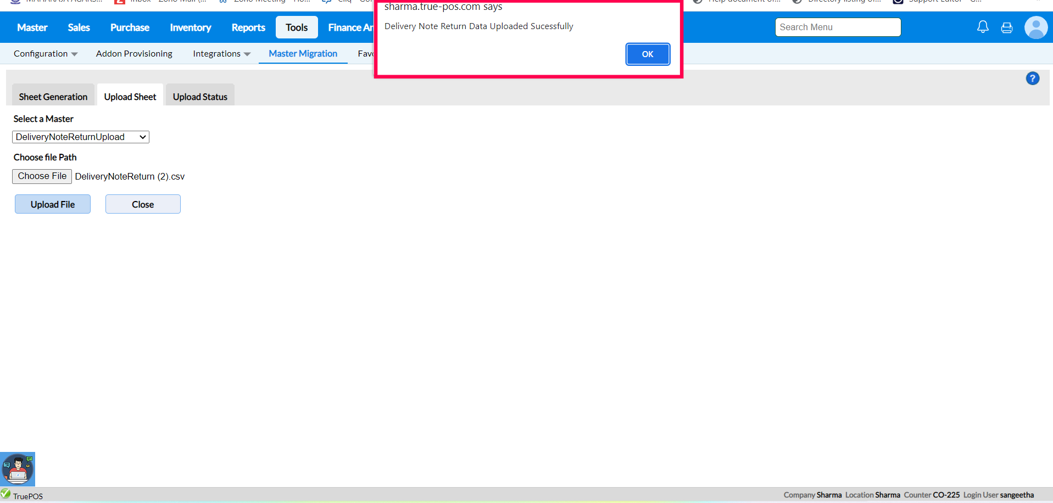The height and width of the screenshot is (503, 1053).
Task: Expand the Configuration dropdown menu
Action: 46,54
